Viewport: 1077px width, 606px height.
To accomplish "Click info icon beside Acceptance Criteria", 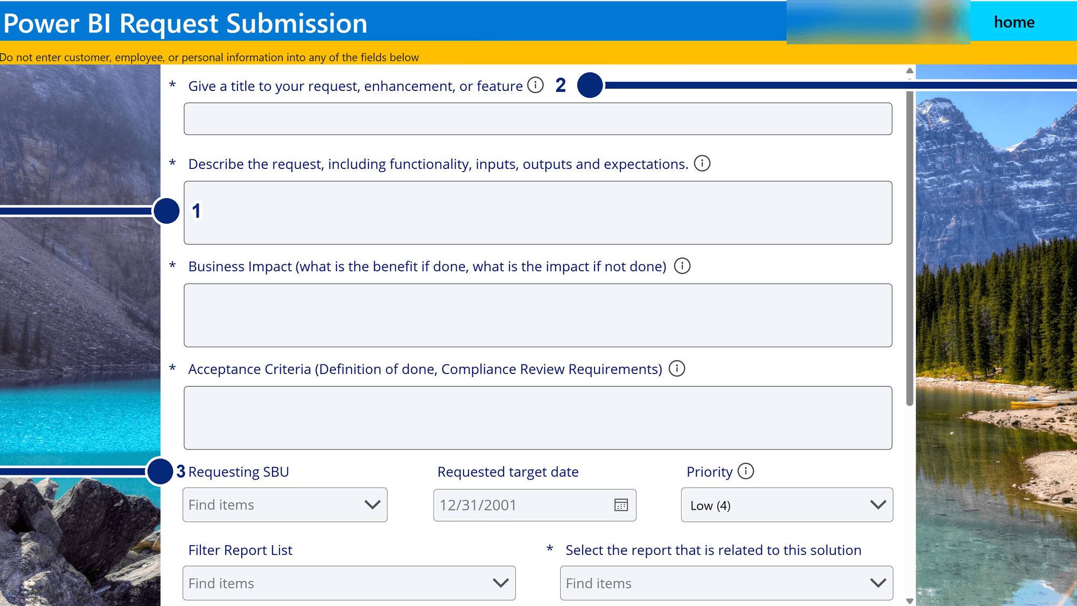I will point(676,369).
